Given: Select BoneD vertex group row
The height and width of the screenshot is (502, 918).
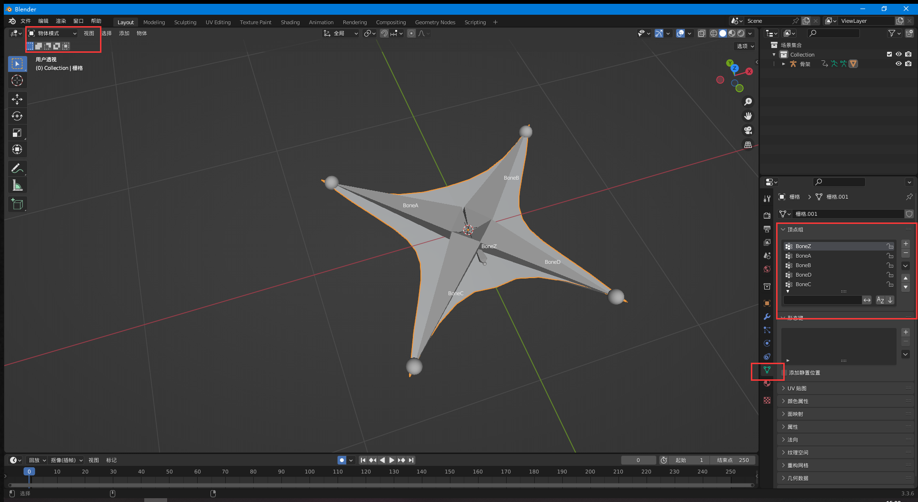Looking at the screenshot, I should (x=839, y=275).
